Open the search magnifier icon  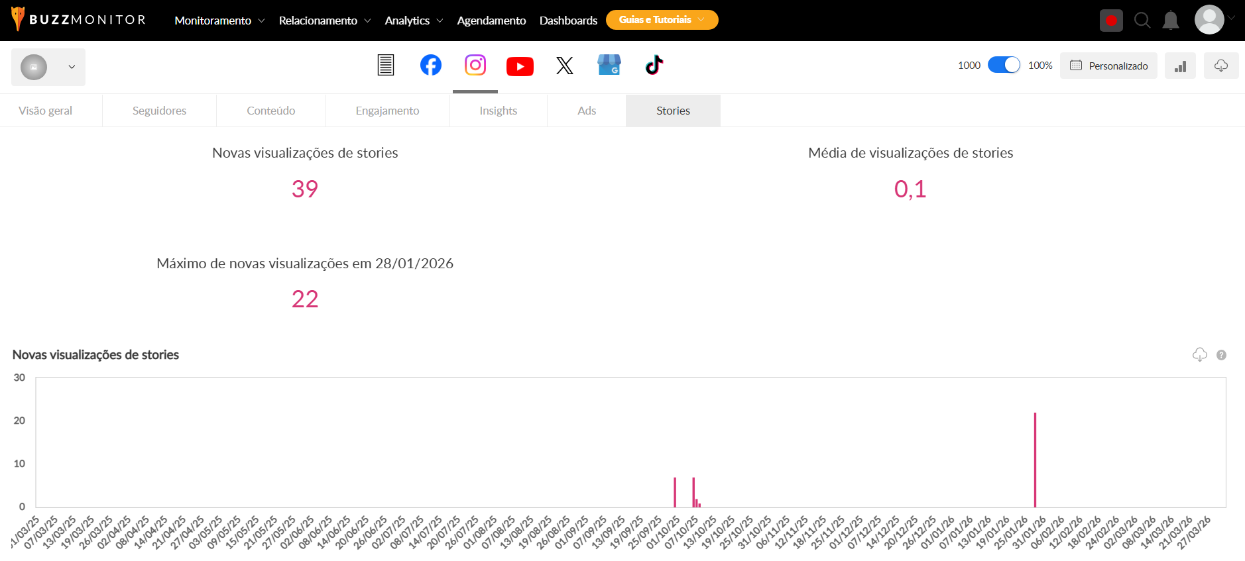pyautogui.click(x=1142, y=21)
